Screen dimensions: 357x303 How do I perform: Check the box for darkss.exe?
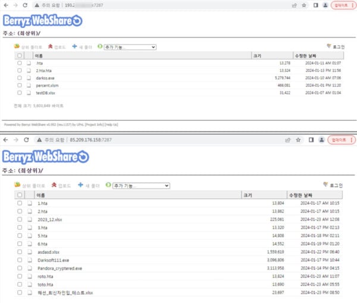[20, 78]
